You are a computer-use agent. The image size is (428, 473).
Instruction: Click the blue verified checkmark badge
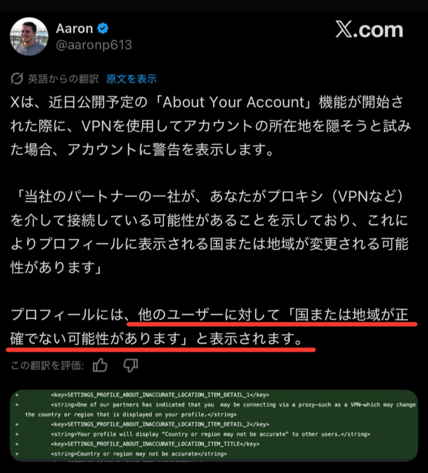103,28
